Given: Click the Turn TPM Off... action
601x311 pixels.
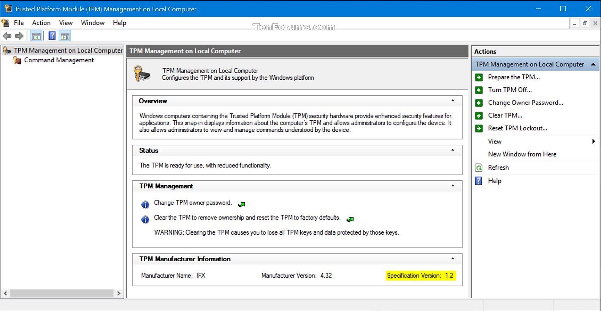Looking at the screenshot, I should [510, 90].
